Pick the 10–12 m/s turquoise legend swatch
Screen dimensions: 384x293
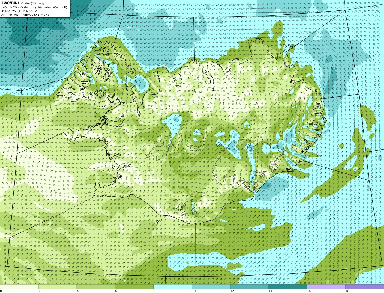coord(211,286)
